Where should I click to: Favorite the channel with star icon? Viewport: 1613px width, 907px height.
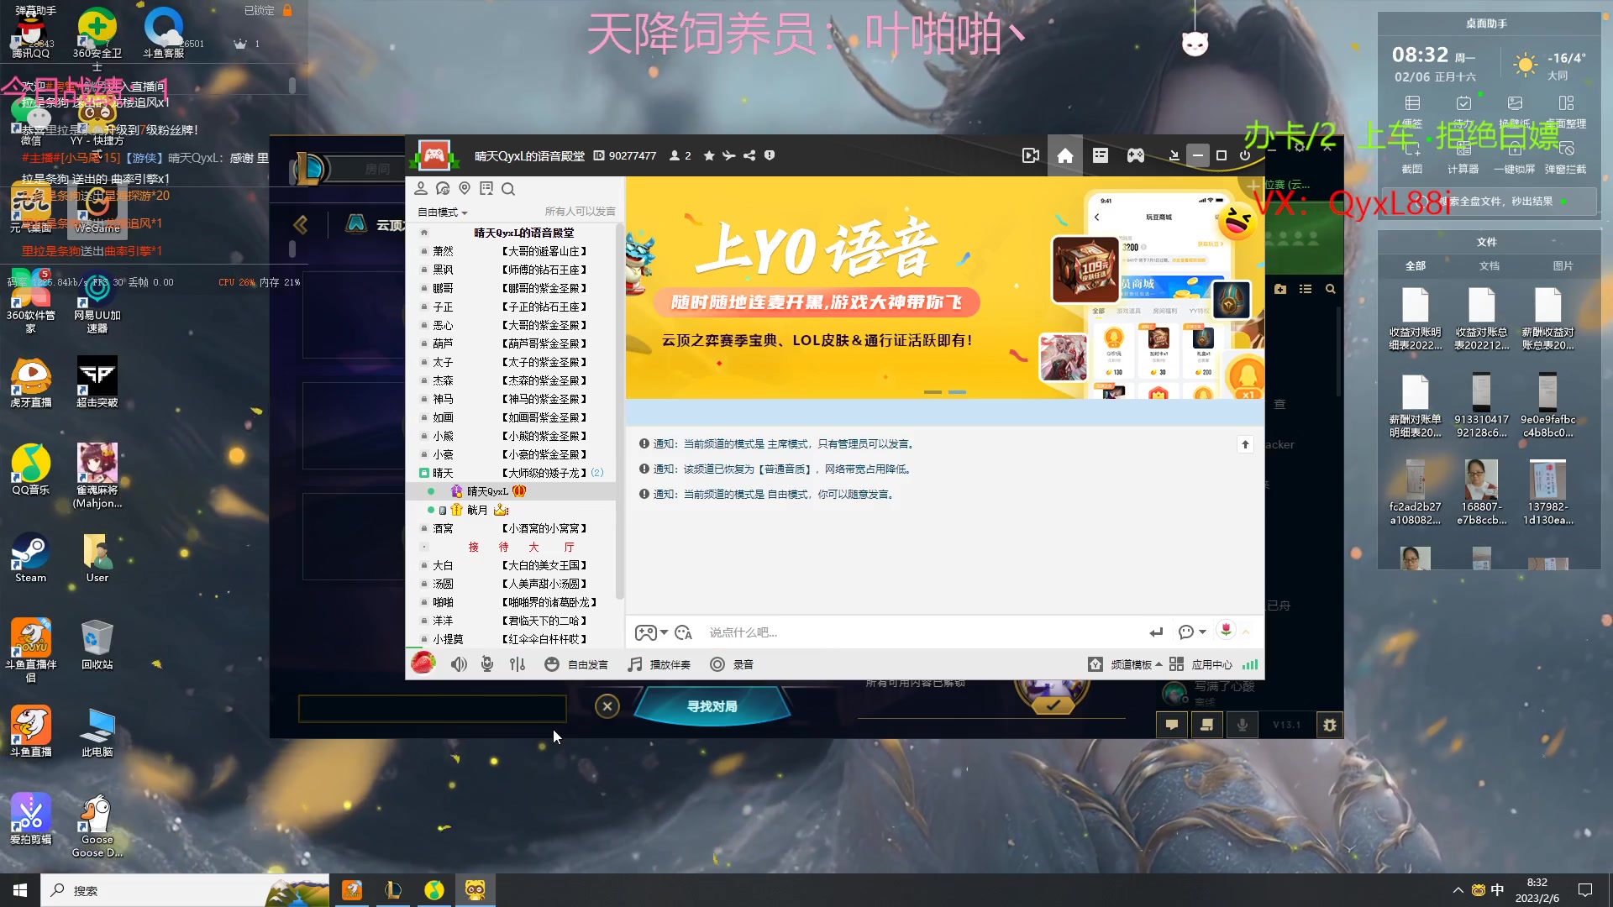click(x=709, y=155)
